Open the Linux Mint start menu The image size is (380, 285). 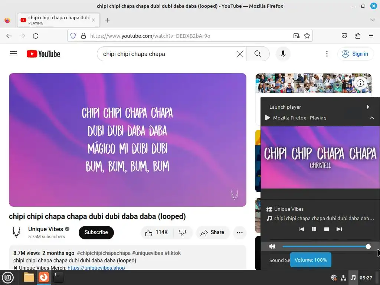click(x=8, y=278)
